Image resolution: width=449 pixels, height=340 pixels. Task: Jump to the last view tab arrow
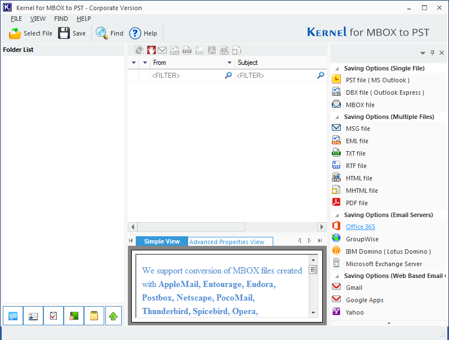click(320, 241)
